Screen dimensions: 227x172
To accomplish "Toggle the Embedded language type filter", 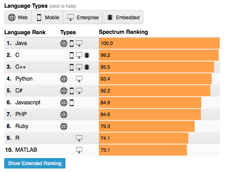I will [x=123, y=17].
